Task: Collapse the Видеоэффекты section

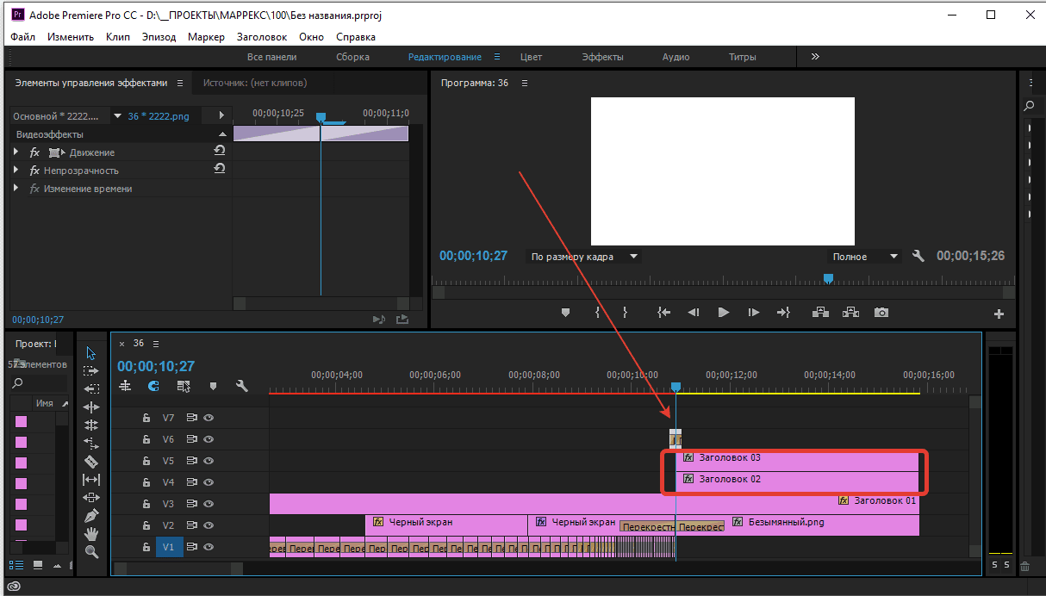Action: click(x=222, y=134)
